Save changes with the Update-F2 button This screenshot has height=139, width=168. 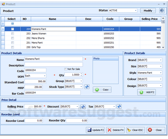(x=95, y=130)
